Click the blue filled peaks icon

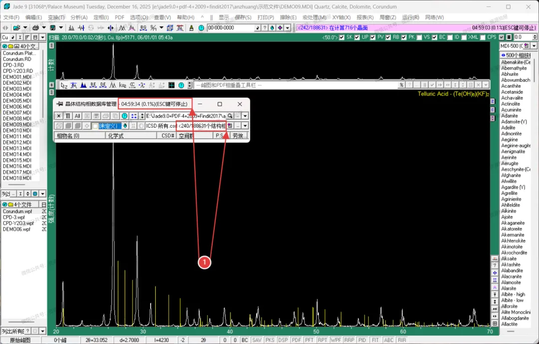(83, 85)
